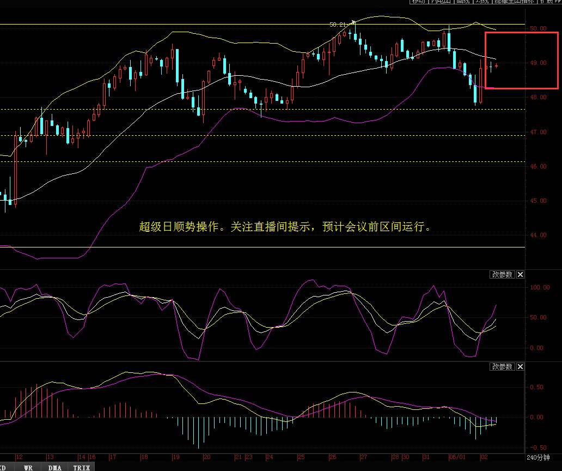This screenshot has height=471, width=562.
Task: Click the 06/01 date marker on timeline
Action: point(456,457)
